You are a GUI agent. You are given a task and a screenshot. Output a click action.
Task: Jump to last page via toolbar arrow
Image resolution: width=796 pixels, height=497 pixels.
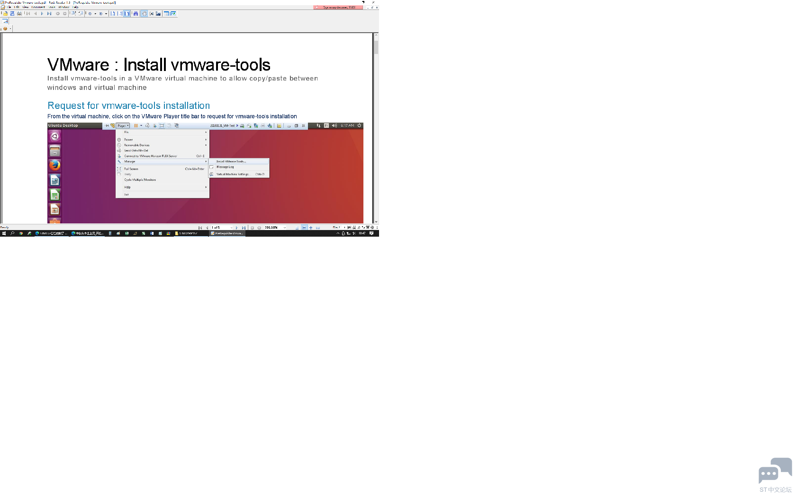[49, 14]
